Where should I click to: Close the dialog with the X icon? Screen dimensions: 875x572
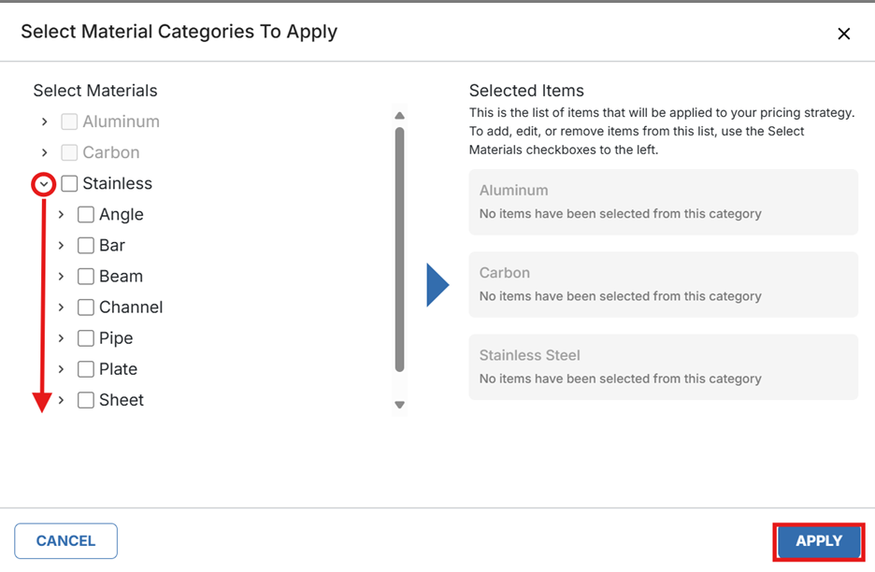coord(843,34)
